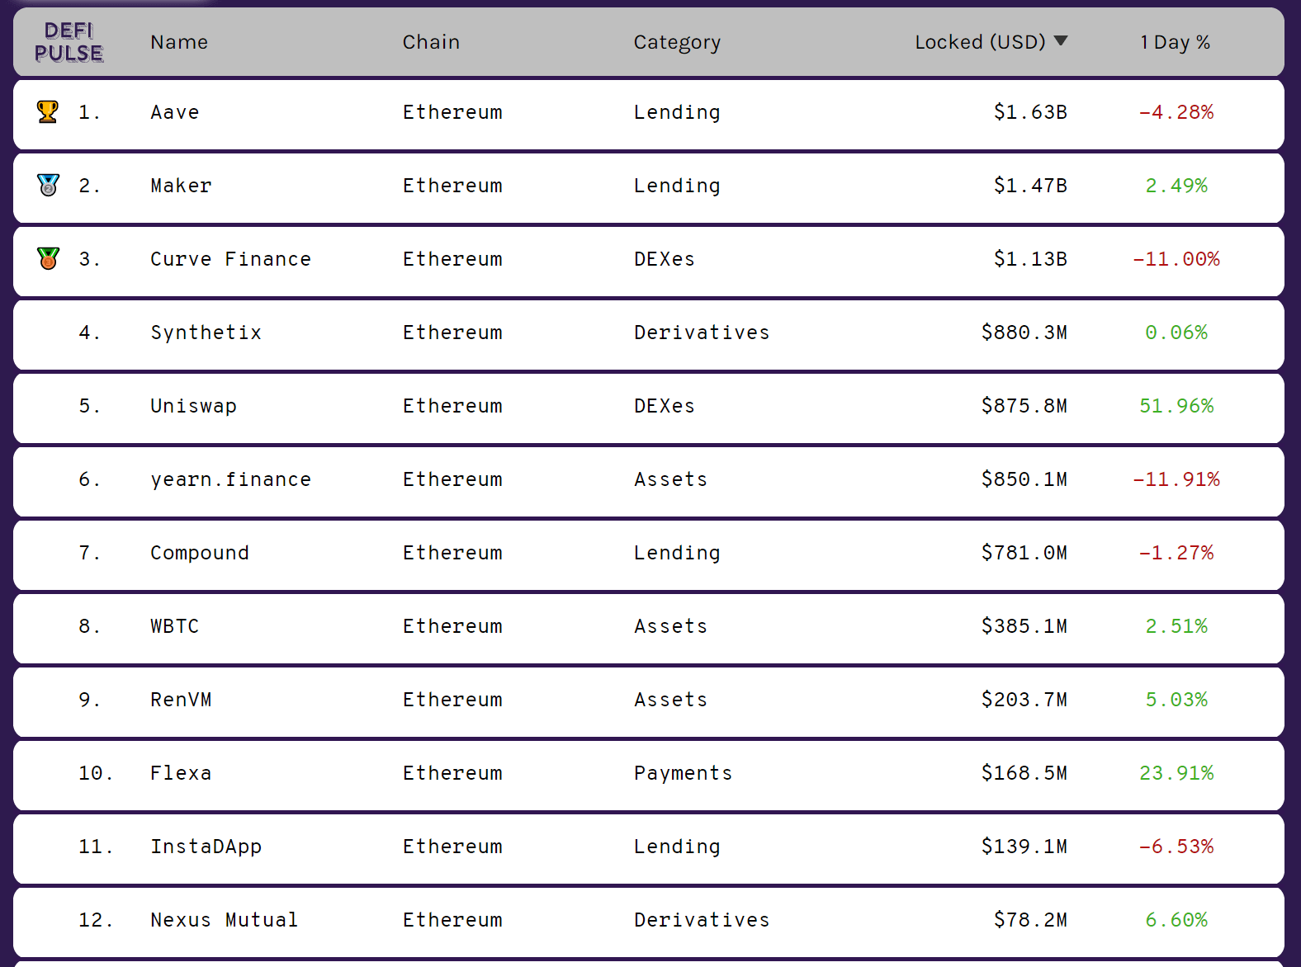Screen dimensions: 1301x967
Task: Open the Nexus Mutual listing
Action: point(224,920)
